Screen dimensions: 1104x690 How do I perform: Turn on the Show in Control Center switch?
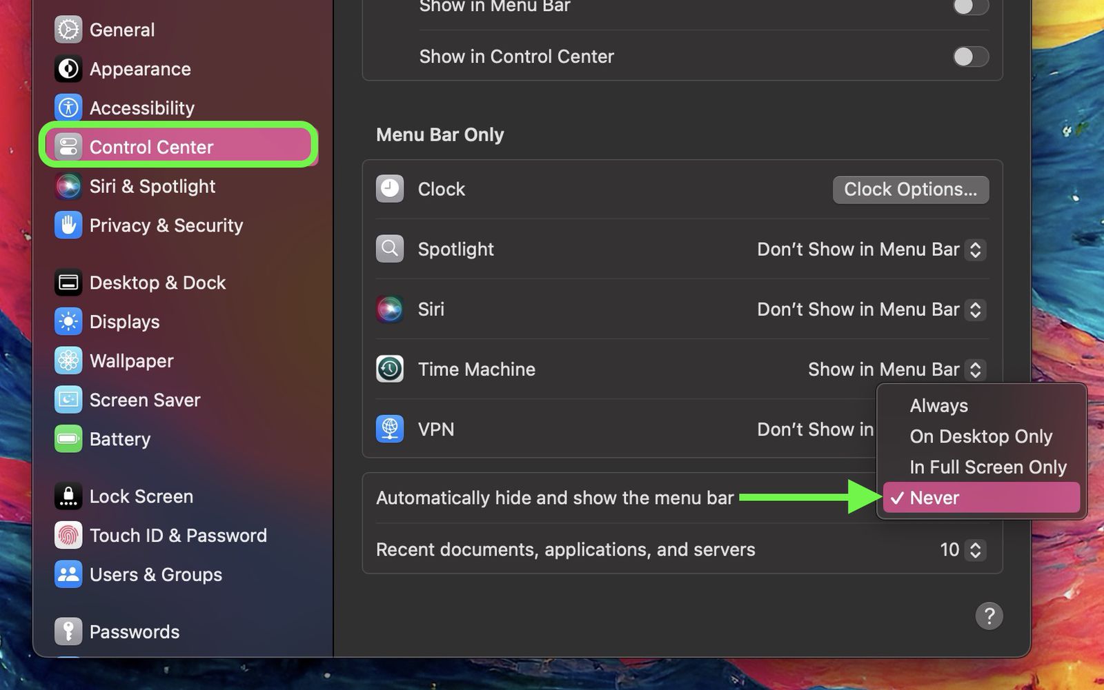click(x=970, y=57)
